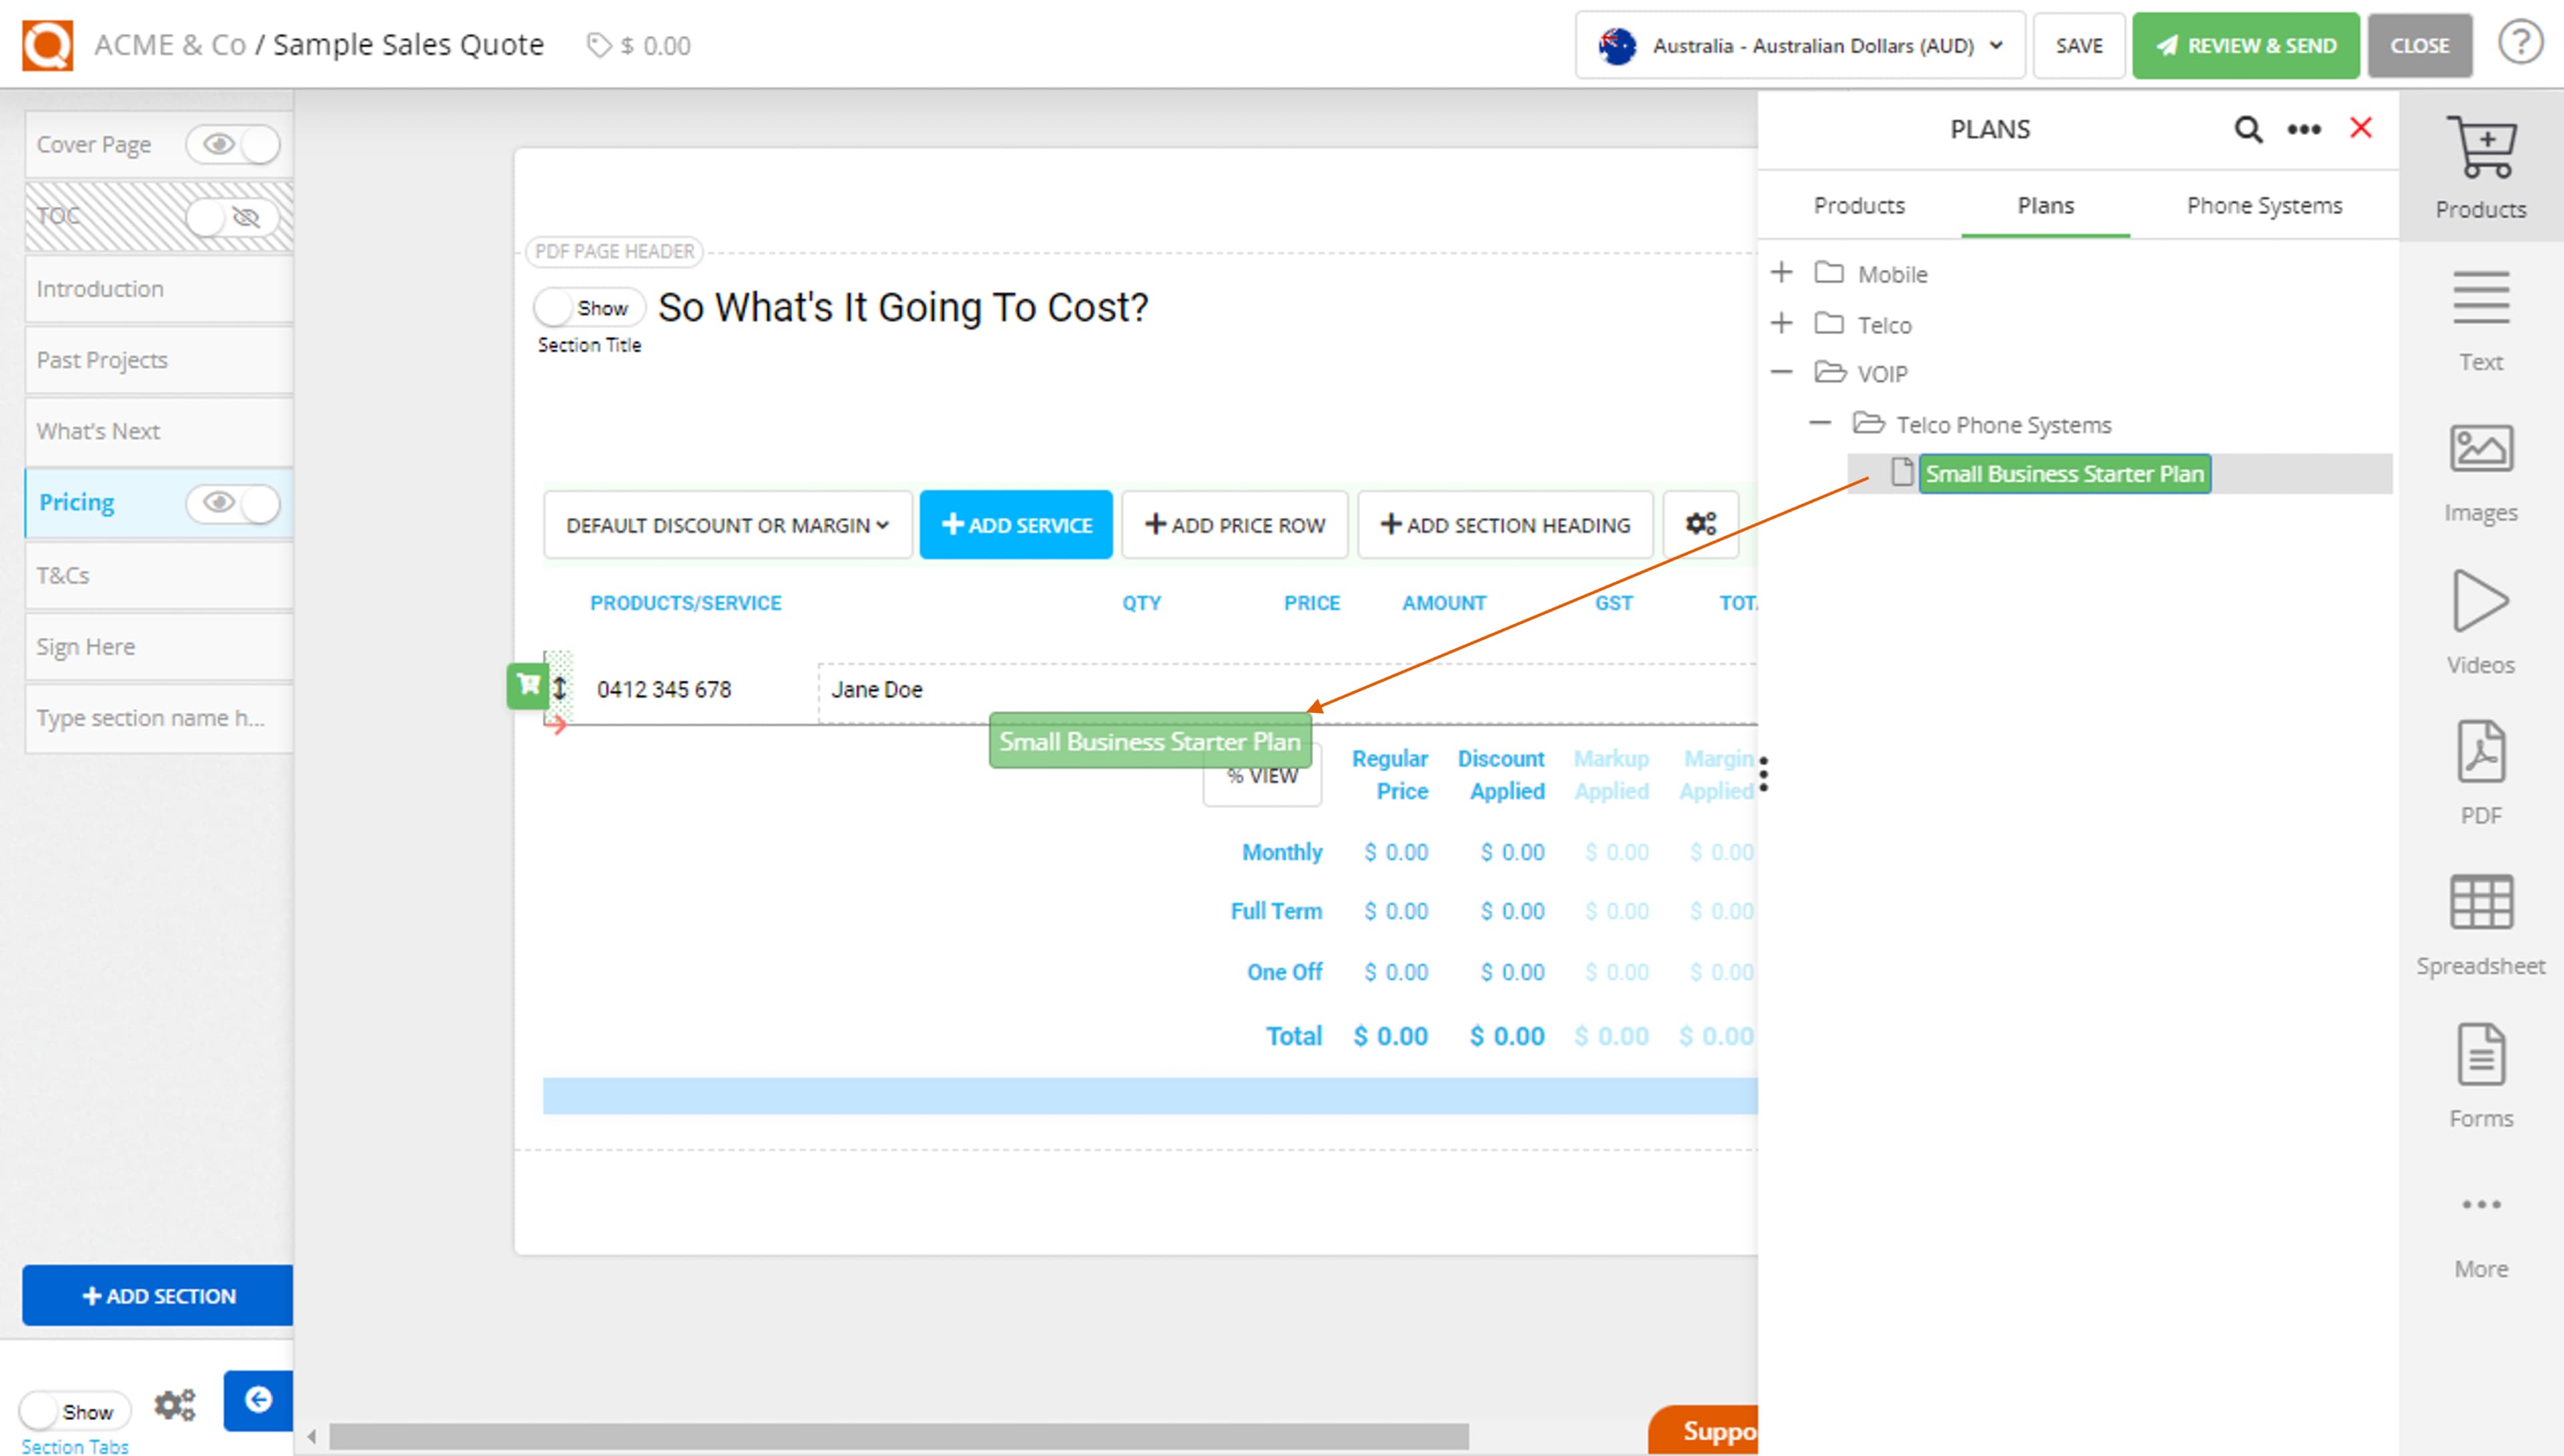Click the Review & Send button
The image size is (2564, 1456).
[2245, 46]
